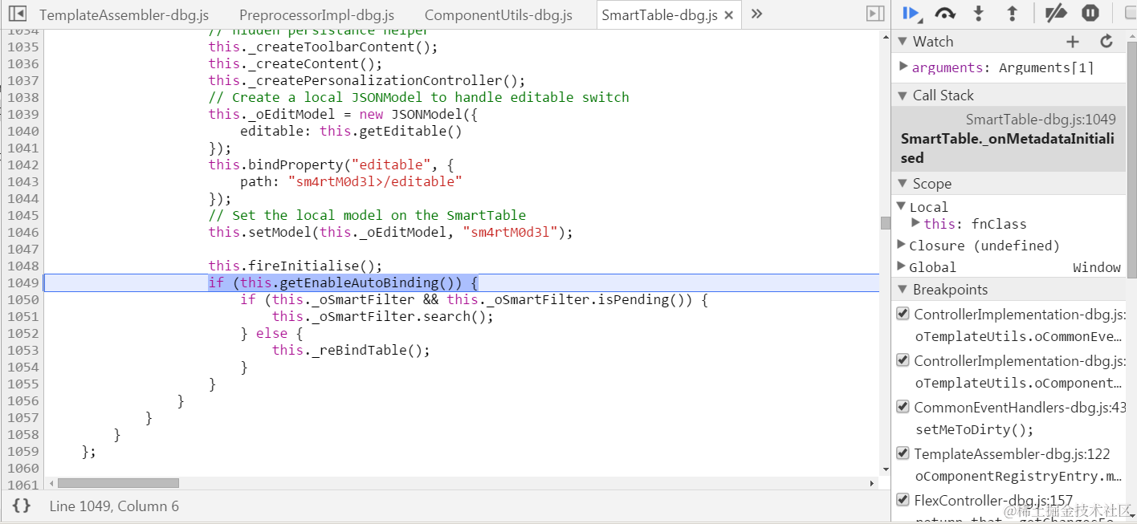This screenshot has width=1137, height=524.
Task: Hide the debugger sidebar pane
Action: [x=875, y=14]
